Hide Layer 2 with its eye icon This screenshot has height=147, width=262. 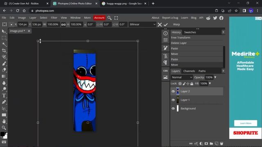(173, 91)
